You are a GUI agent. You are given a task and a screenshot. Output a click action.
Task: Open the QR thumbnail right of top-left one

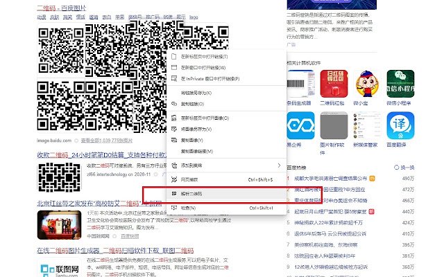click(x=108, y=51)
